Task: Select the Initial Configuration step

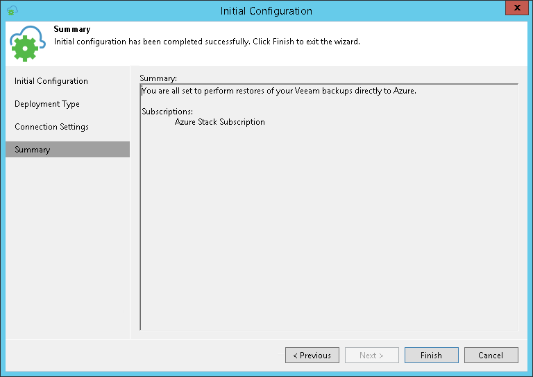Action: [51, 81]
